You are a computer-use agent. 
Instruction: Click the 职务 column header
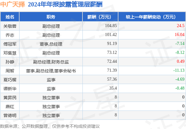click(x=51, y=17)
